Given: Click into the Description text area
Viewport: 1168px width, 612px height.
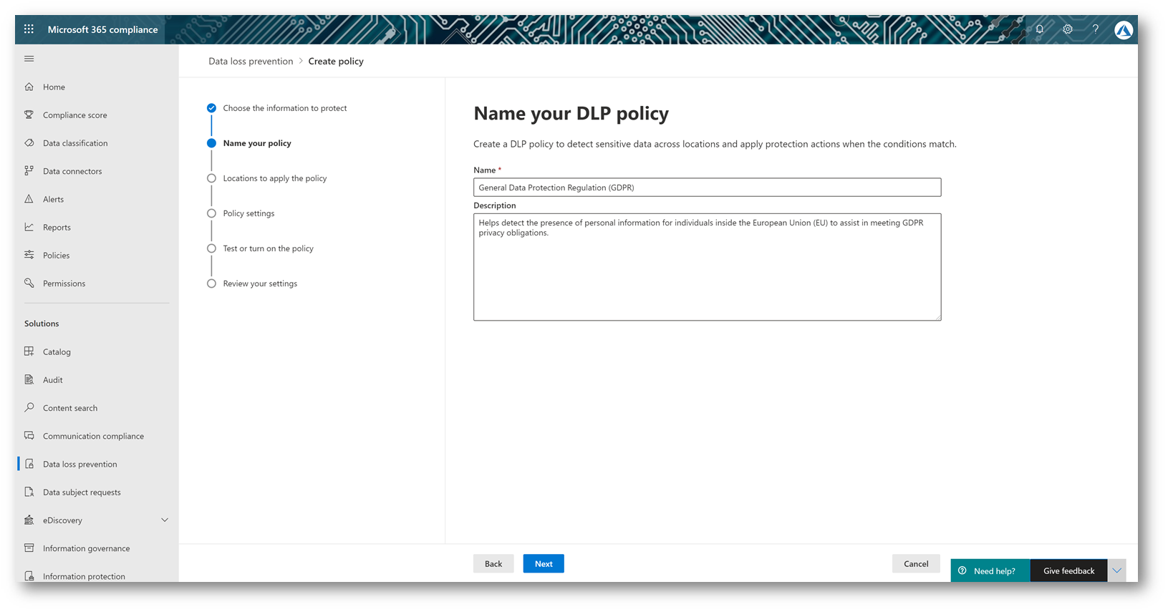Looking at the screenshot, I should [x=707, y=267].
